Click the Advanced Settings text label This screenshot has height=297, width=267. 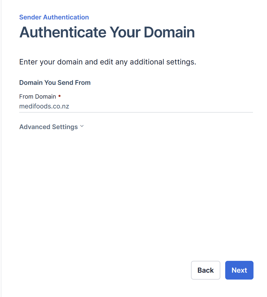[48, 127]
